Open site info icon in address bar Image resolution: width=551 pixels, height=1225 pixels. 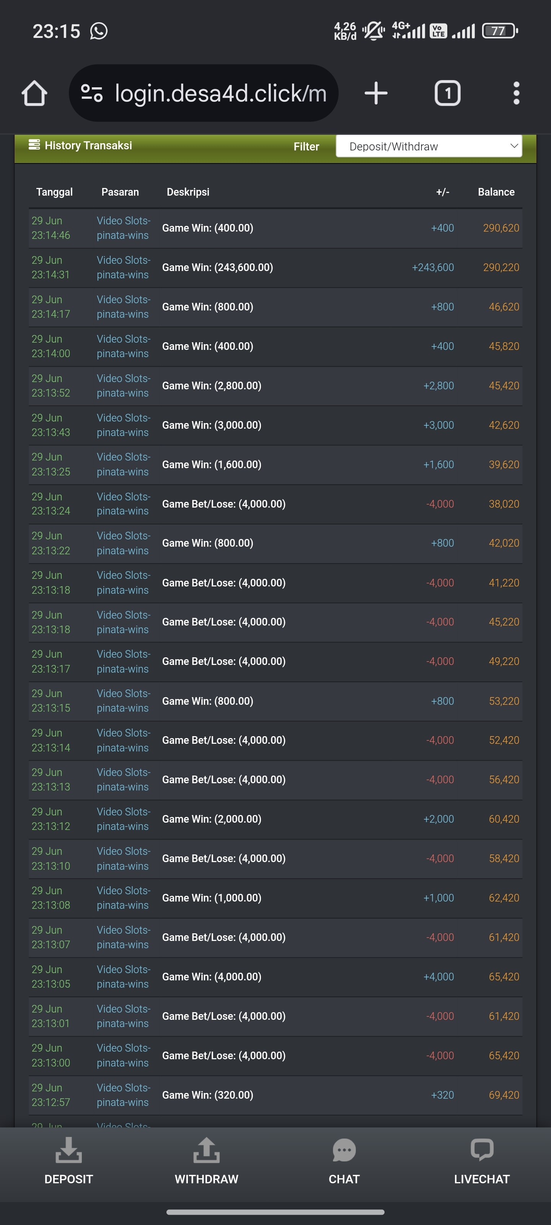pyautogui.click(x=92, y=93)
